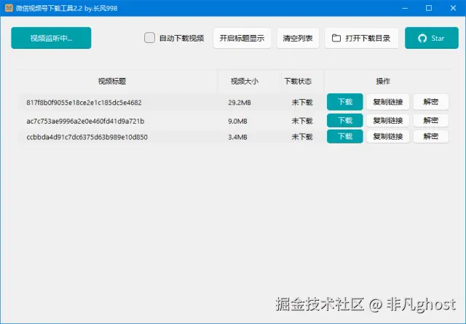
Task: Select title 817f8b0f9055e18ce2e1c185dc5e4682
Action: coord(84,103)
